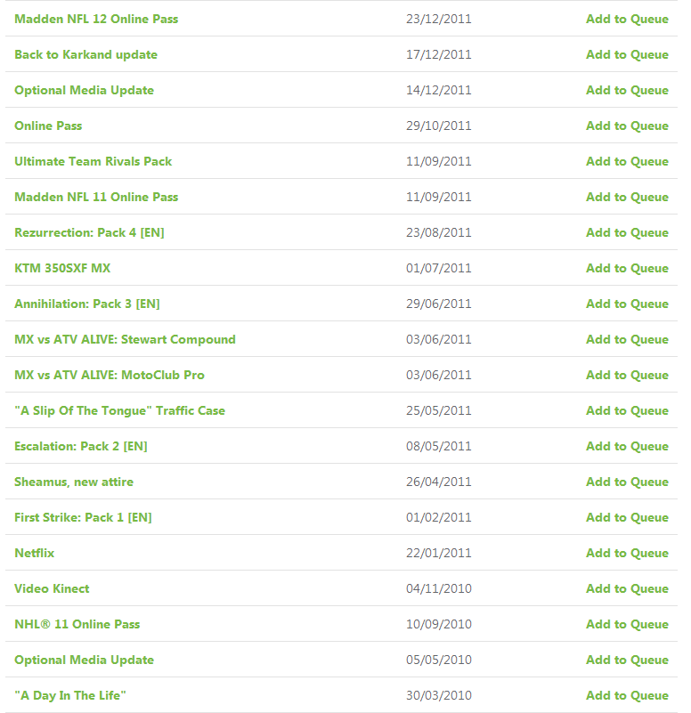Add Netflix to queue

pos(627,554)
